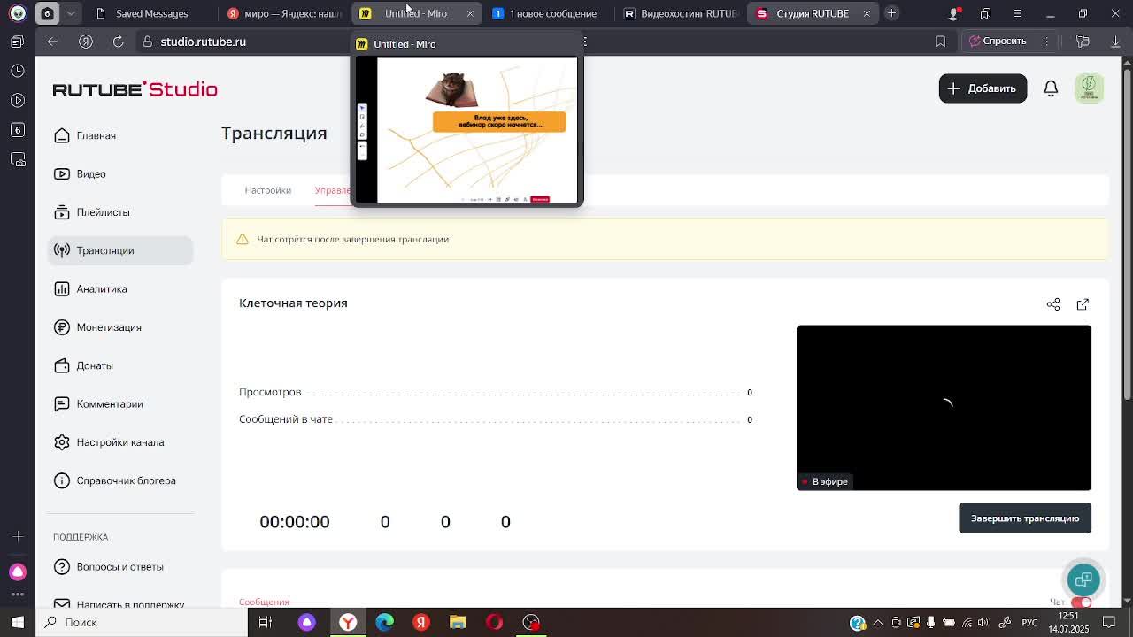Screen dimensions: 1133x637
Task: Switch to Untitled - Miro browser tab
Action: point(416,13)
